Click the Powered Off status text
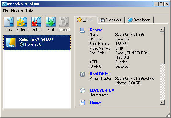This screenshot has width=171, height=118. click(34, 44)
